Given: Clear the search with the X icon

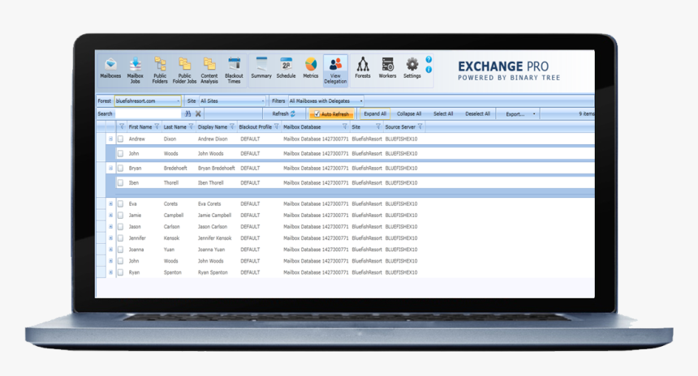Looking at the screenshot, I should point(198,113).
